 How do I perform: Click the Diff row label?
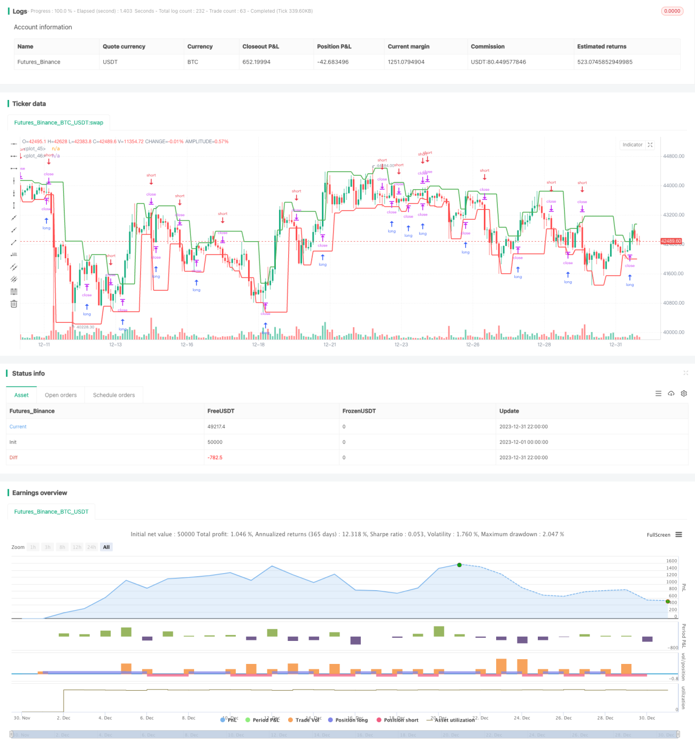pos(13,458)
